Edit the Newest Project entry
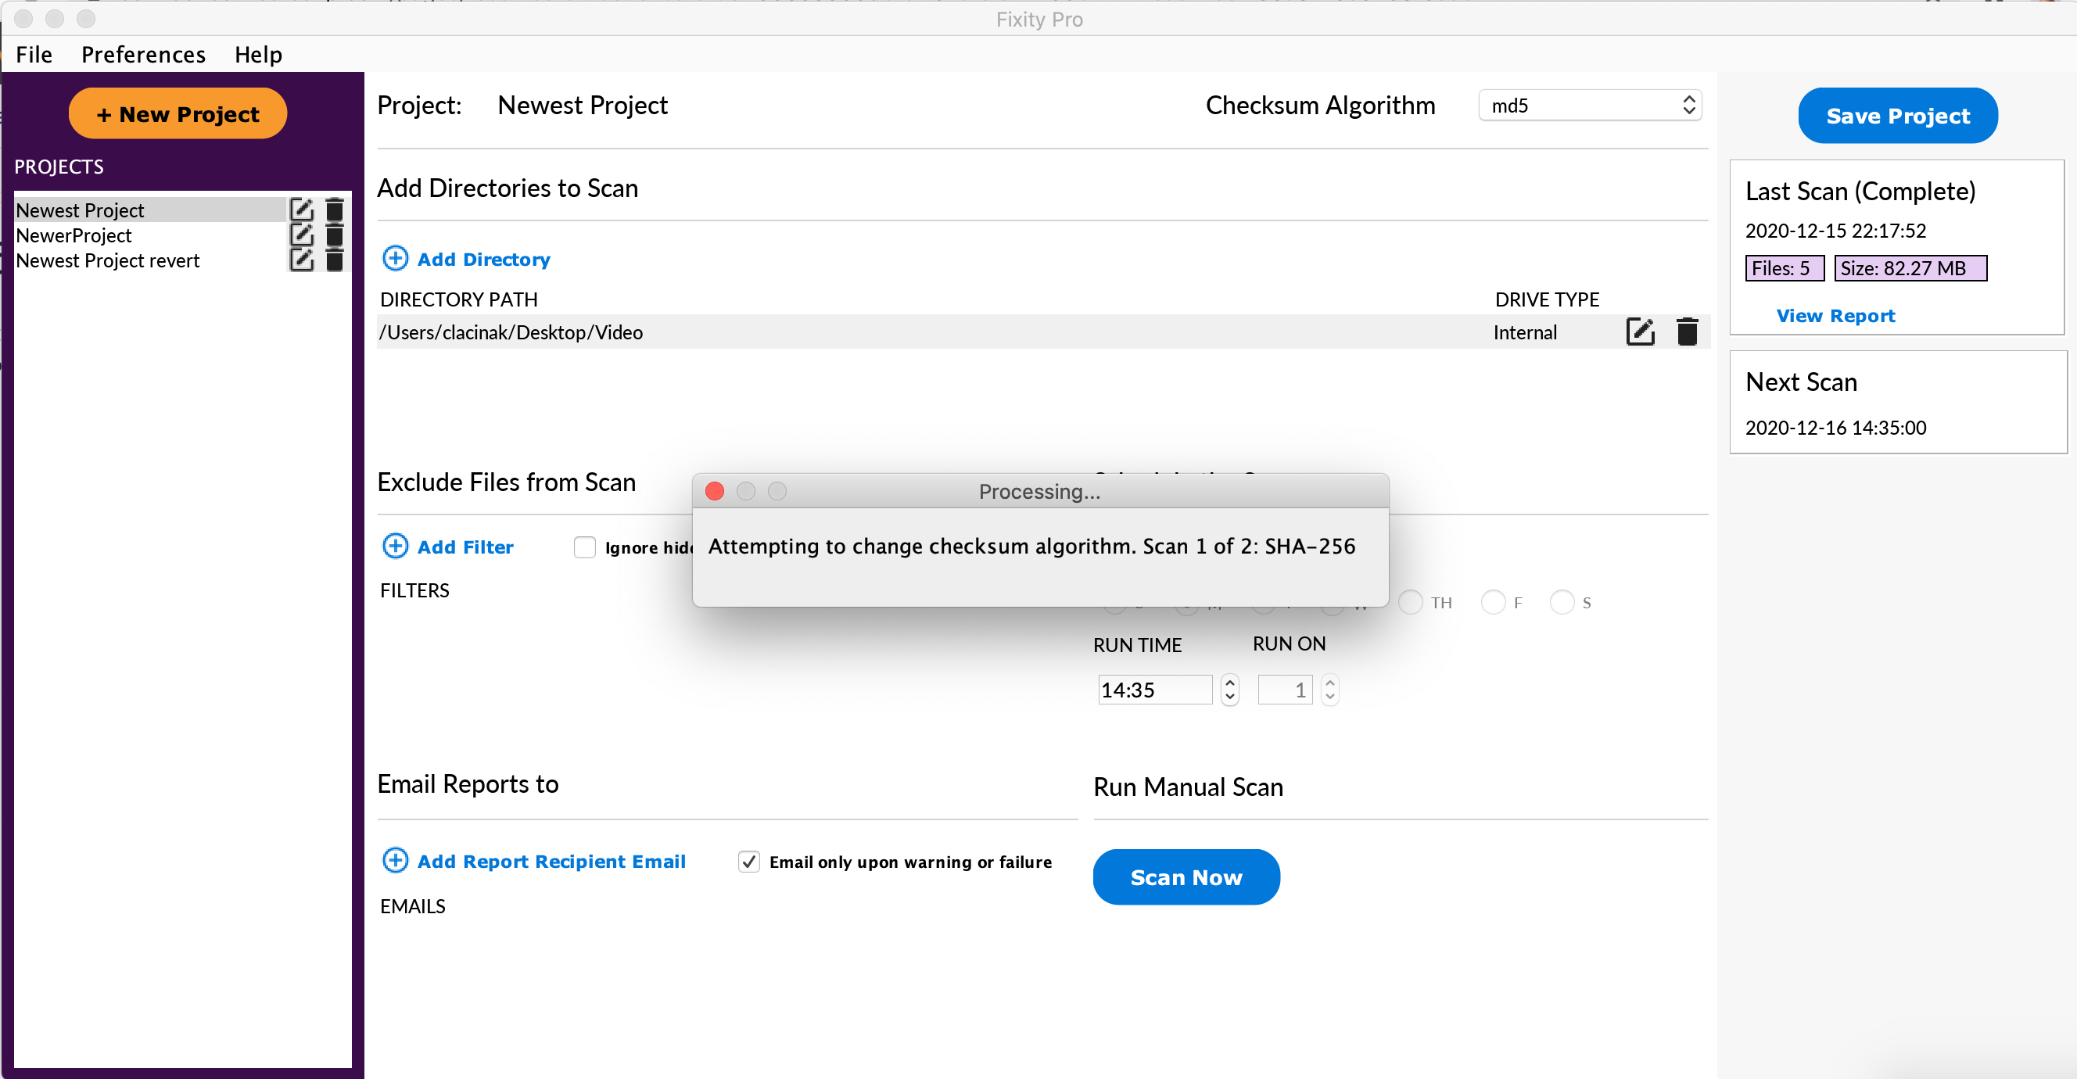2077x1079 pixels. point(302,210)
